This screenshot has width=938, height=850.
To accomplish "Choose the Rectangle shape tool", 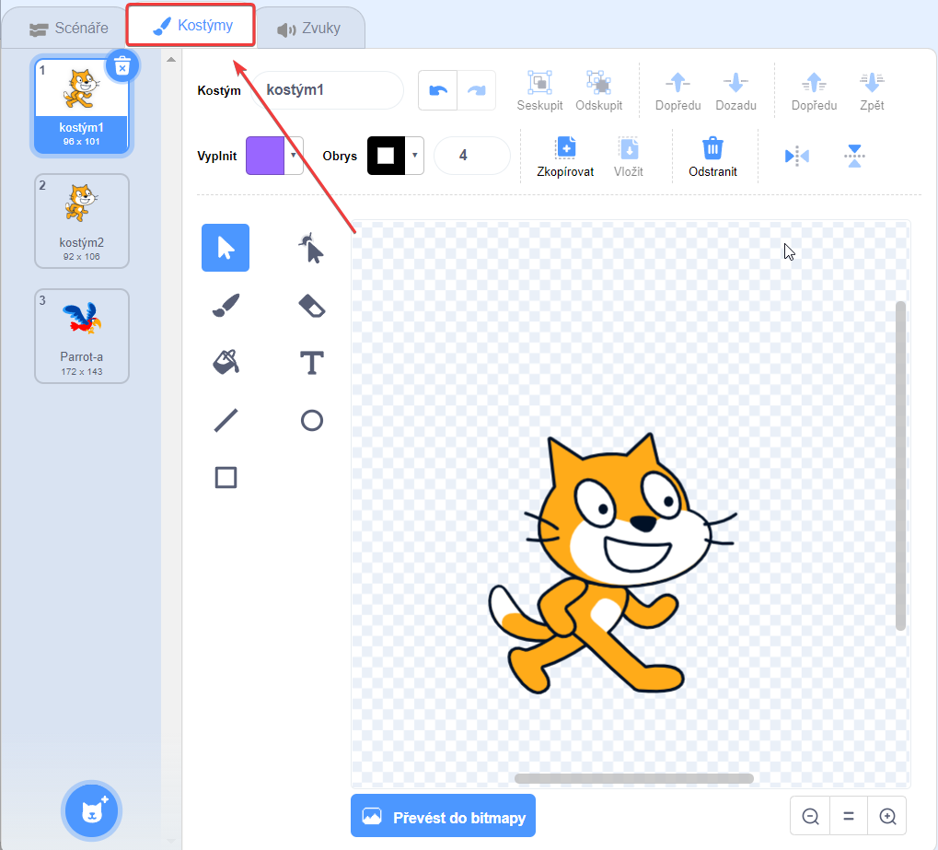I will 225,477.
